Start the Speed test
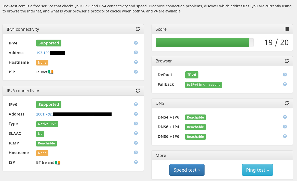This screenshot has height=181, width=297. 187,170
